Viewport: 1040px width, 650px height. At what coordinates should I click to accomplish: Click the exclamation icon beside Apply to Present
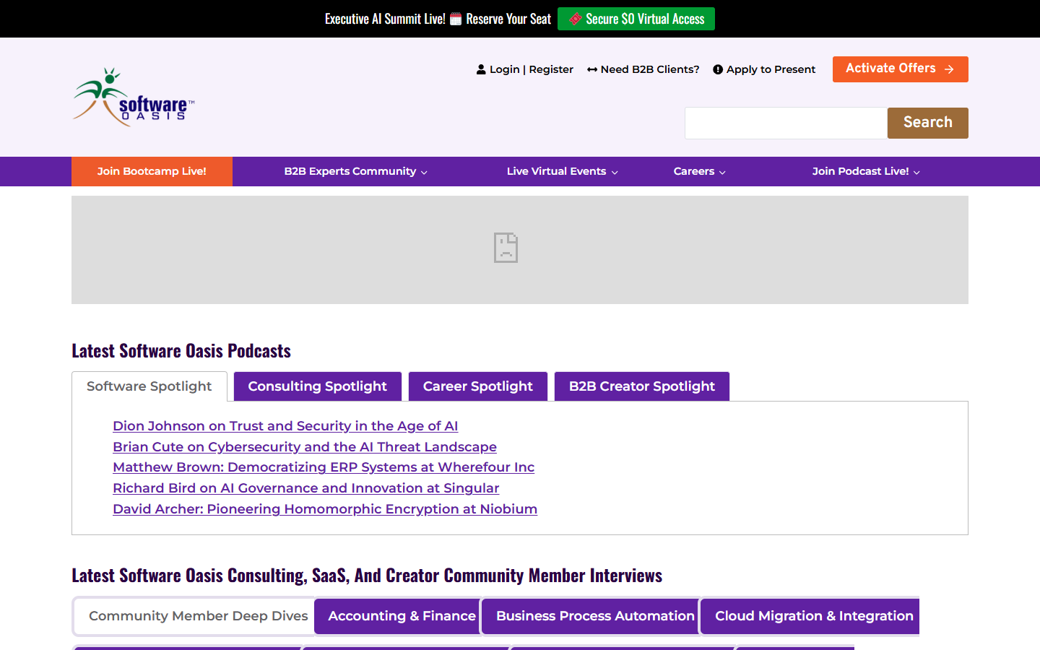pos(718,69)
